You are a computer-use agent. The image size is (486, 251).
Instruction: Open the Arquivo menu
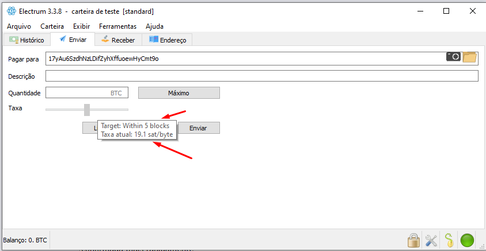19,26
